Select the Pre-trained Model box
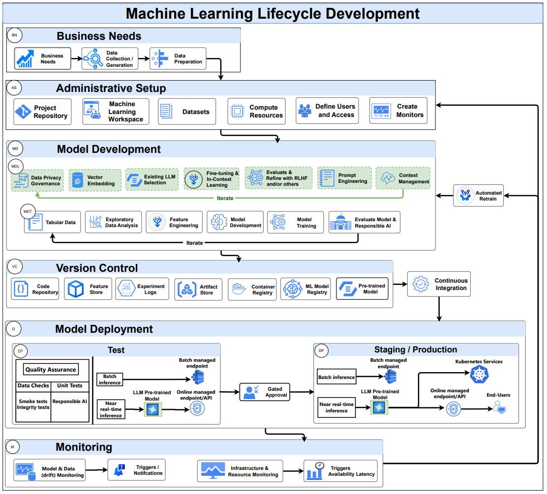The width and height of the screenshot is (547, 494). pyautogui.click(x=362, y=289)
